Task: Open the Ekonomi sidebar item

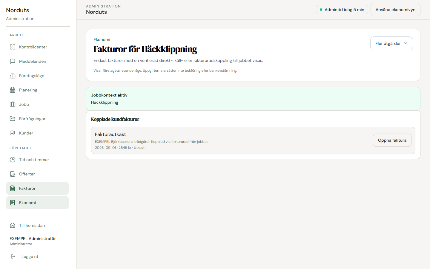Action: click(x=37, y=203)
